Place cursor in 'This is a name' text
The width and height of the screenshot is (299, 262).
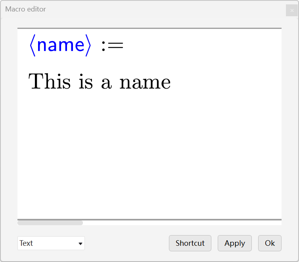pyautogui.click(x=100, y=81)
